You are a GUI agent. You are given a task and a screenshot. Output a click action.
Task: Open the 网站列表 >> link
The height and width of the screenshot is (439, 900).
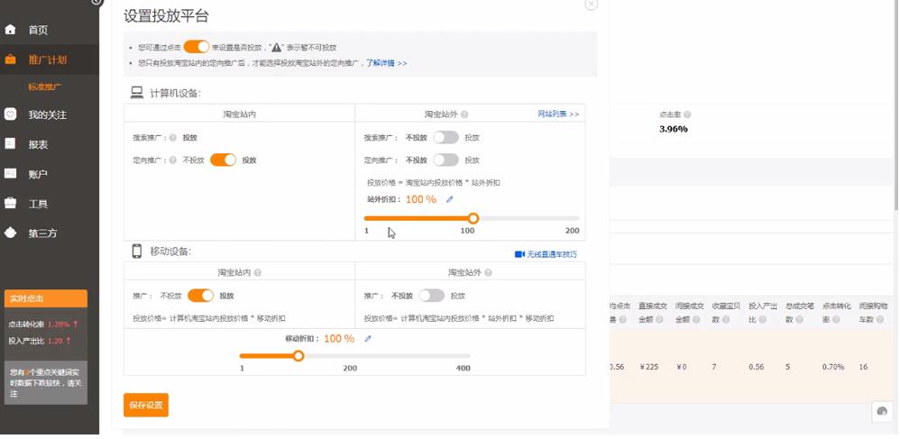pyautogui.click(x=558, y=114)
